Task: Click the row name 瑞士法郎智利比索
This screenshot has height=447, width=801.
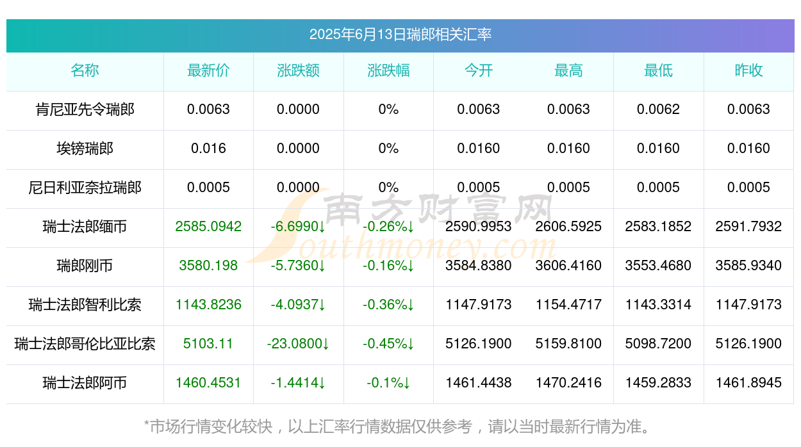Action: pyautogui.click(x=85, y=305)
